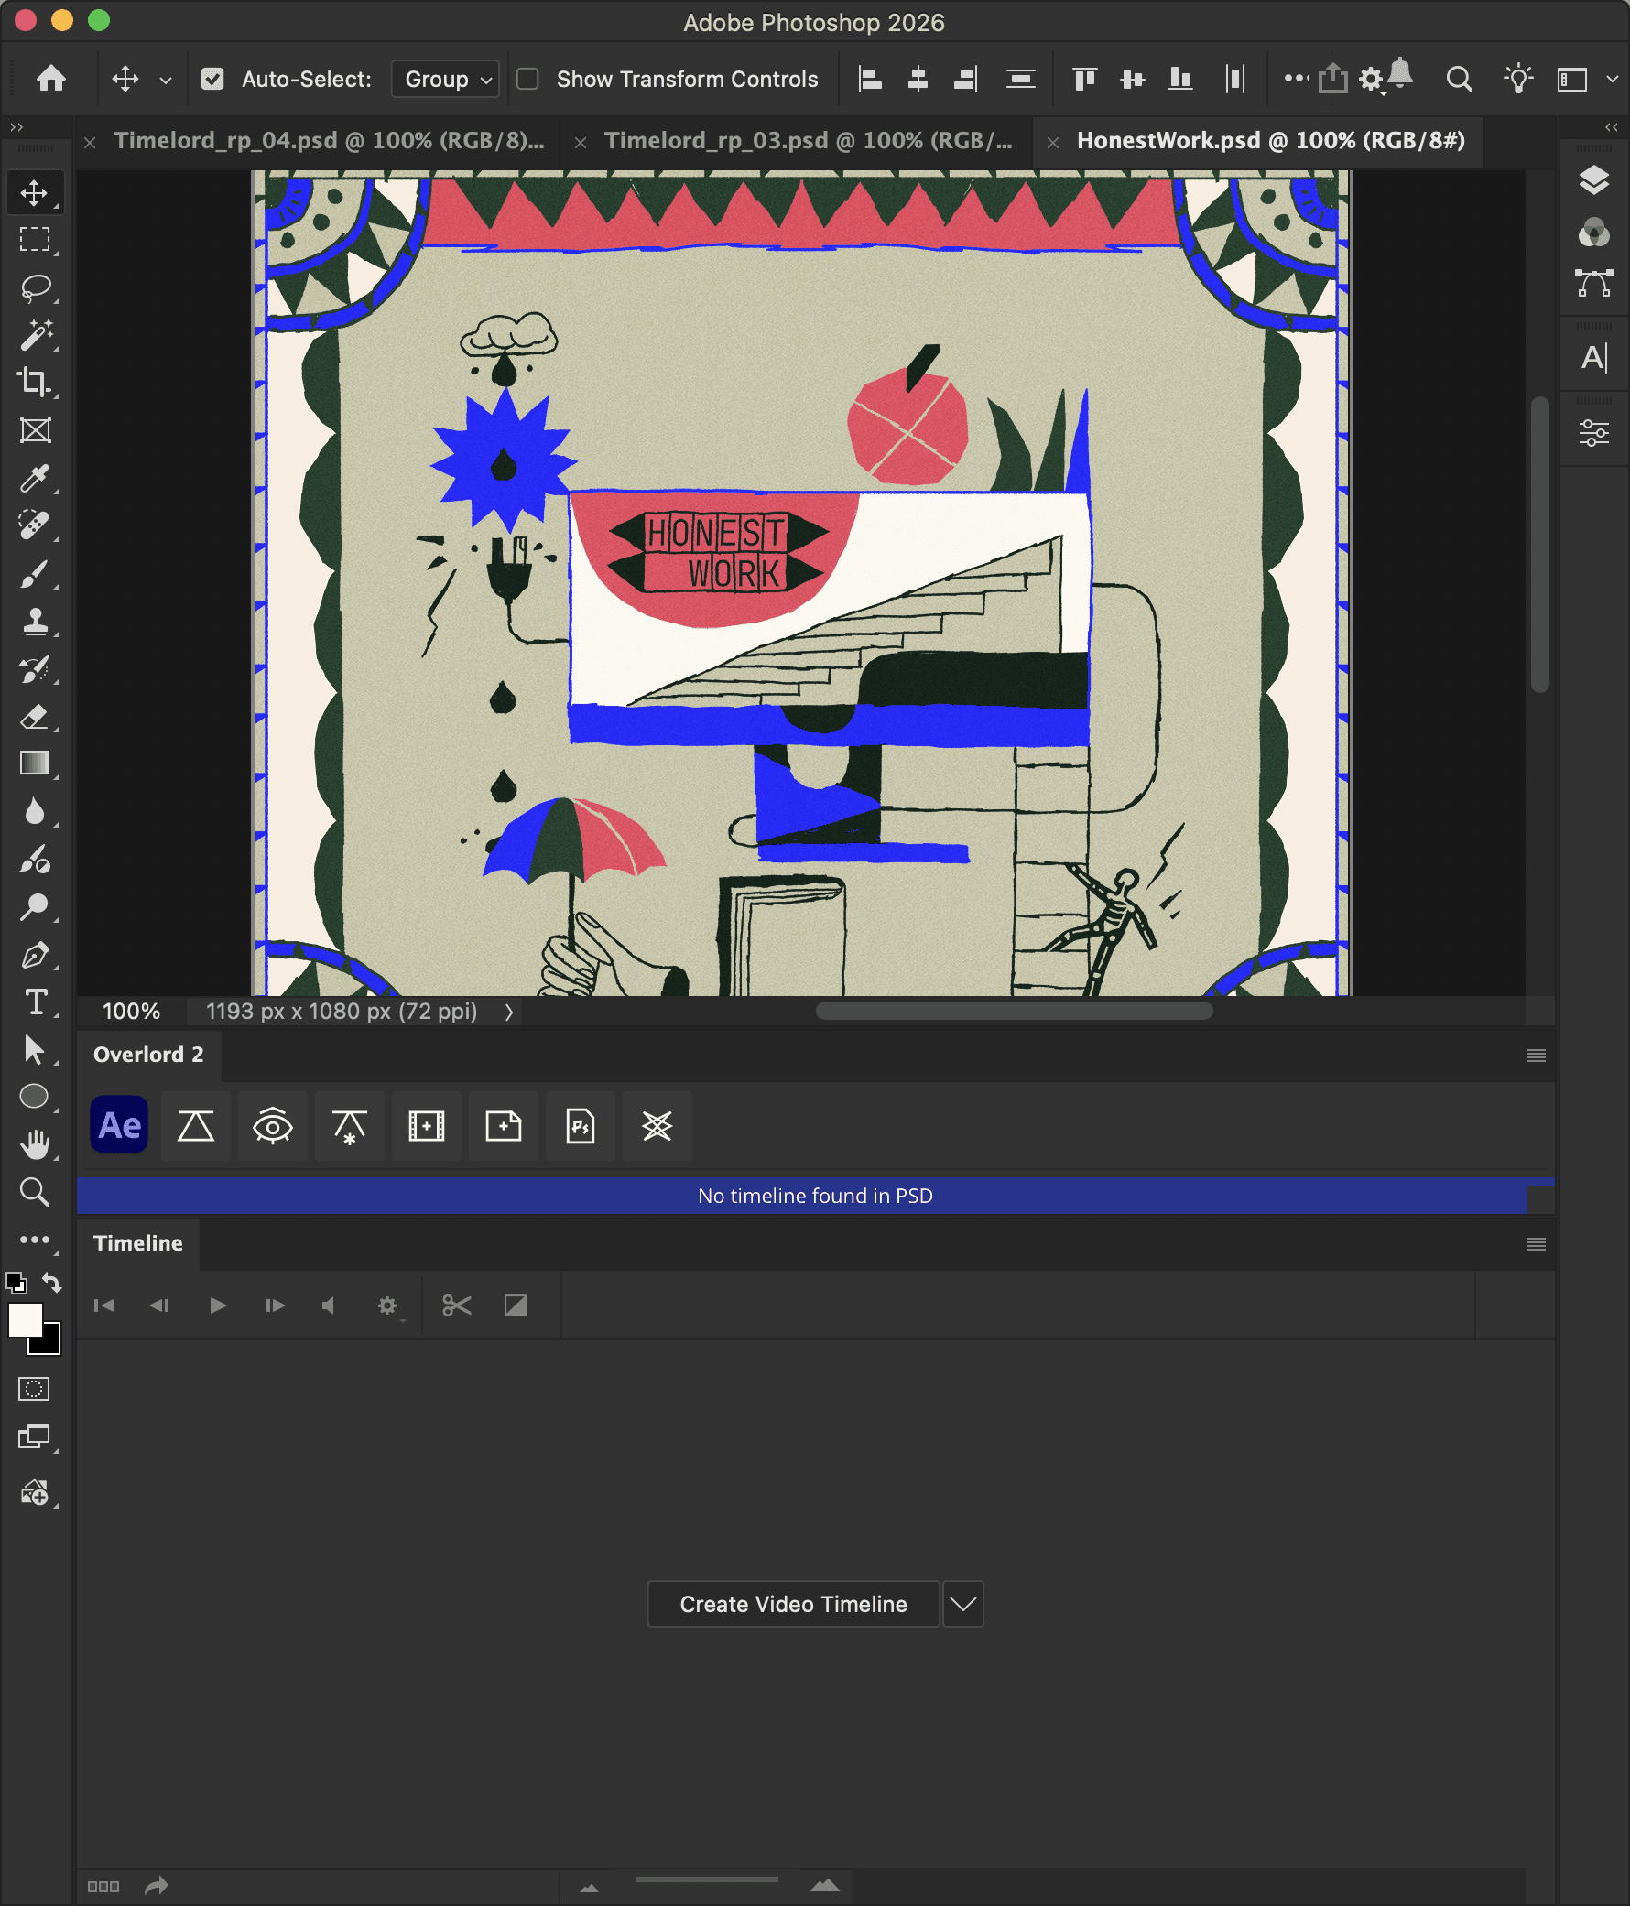Screen dimensions: 1630x1906
Task: Click Create Video Timeline button
Action: [792, 1603]
